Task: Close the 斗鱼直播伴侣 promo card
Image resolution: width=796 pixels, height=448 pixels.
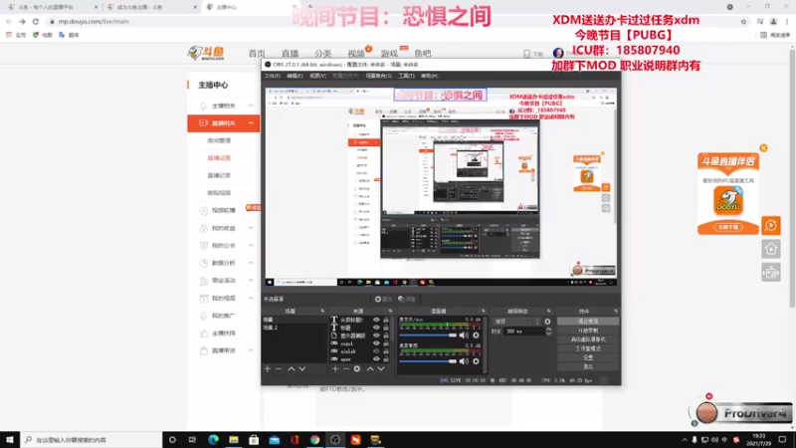Action: click(763, 148)
